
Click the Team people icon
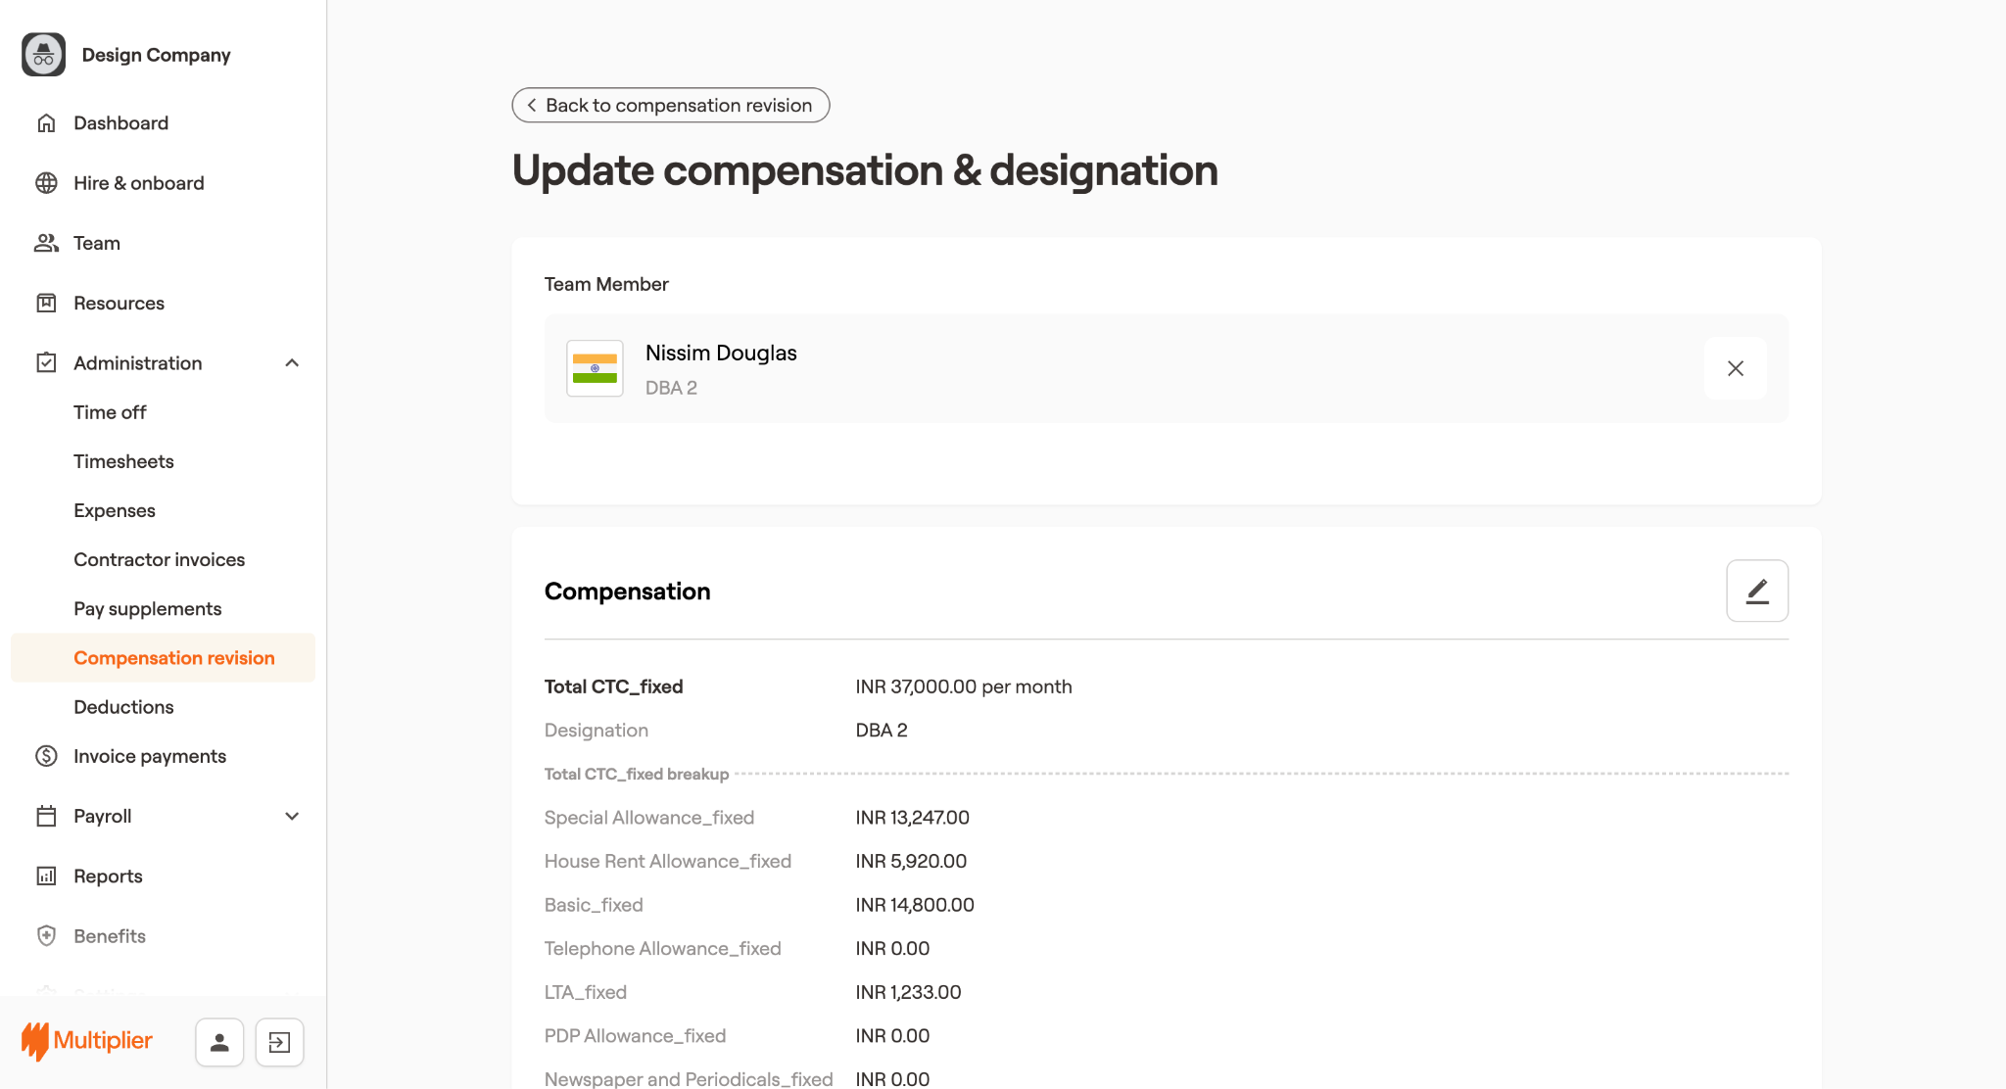tap(46, 243)
